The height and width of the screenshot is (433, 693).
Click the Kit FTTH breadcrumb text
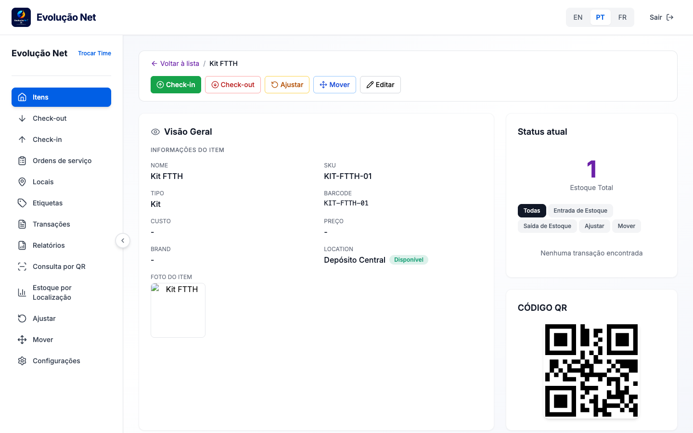223,64
